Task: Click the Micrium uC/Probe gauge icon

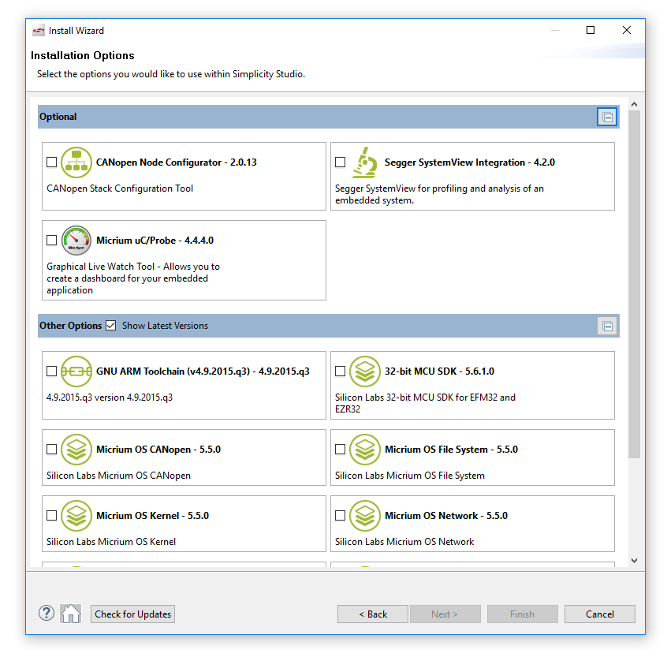Action: click(x=76, y=241)
